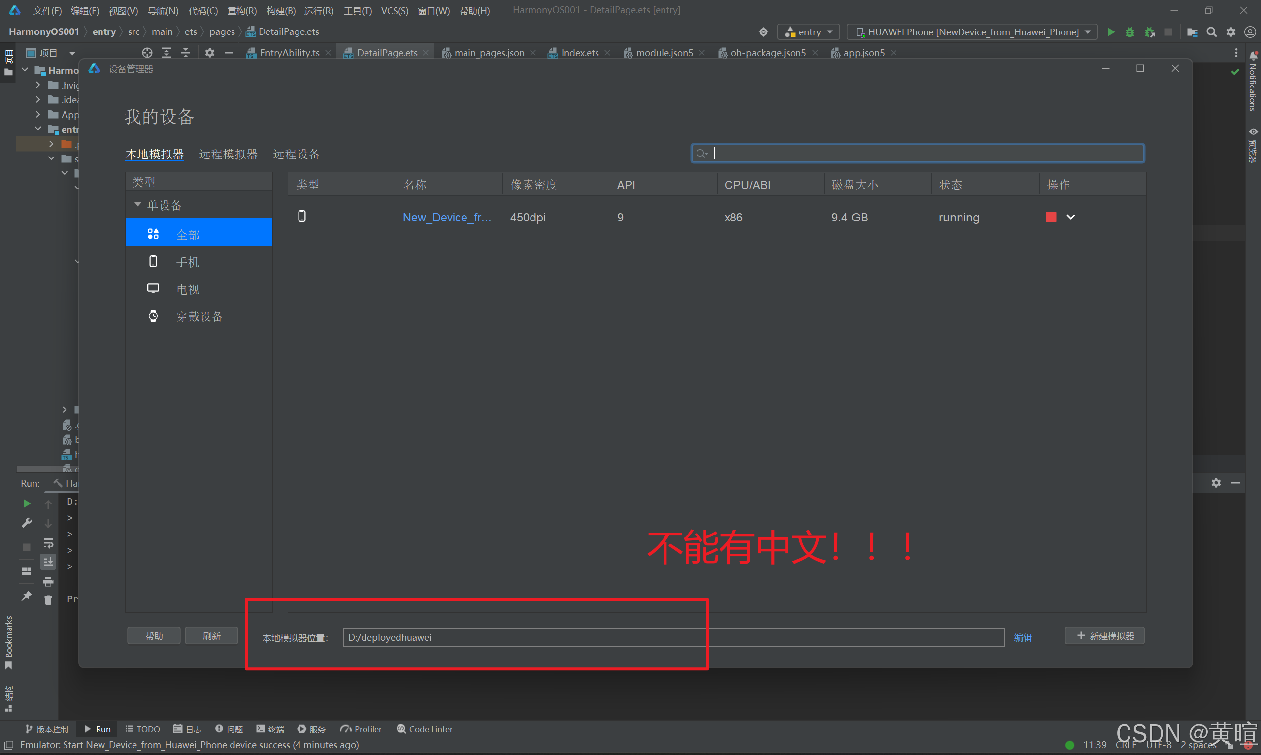Viewport: 1261px width, 755px height.
Task: Expand all icon in project panel
Action: pos(166,52)
